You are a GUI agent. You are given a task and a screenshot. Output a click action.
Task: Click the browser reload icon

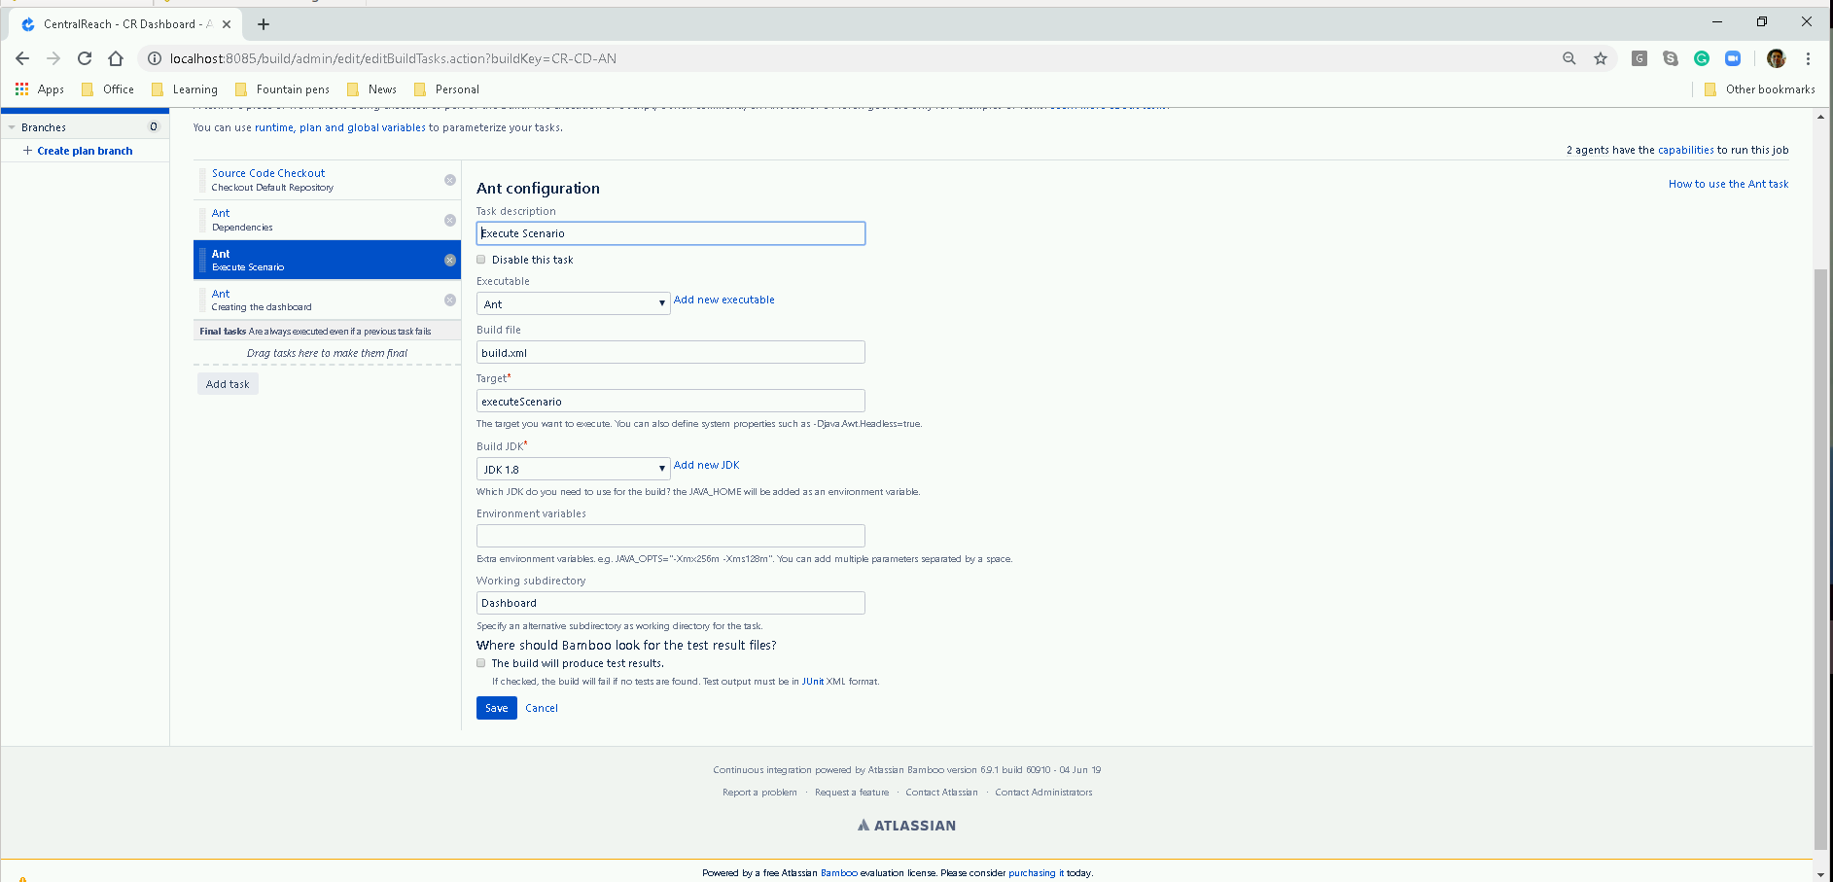tap(85, 58)
